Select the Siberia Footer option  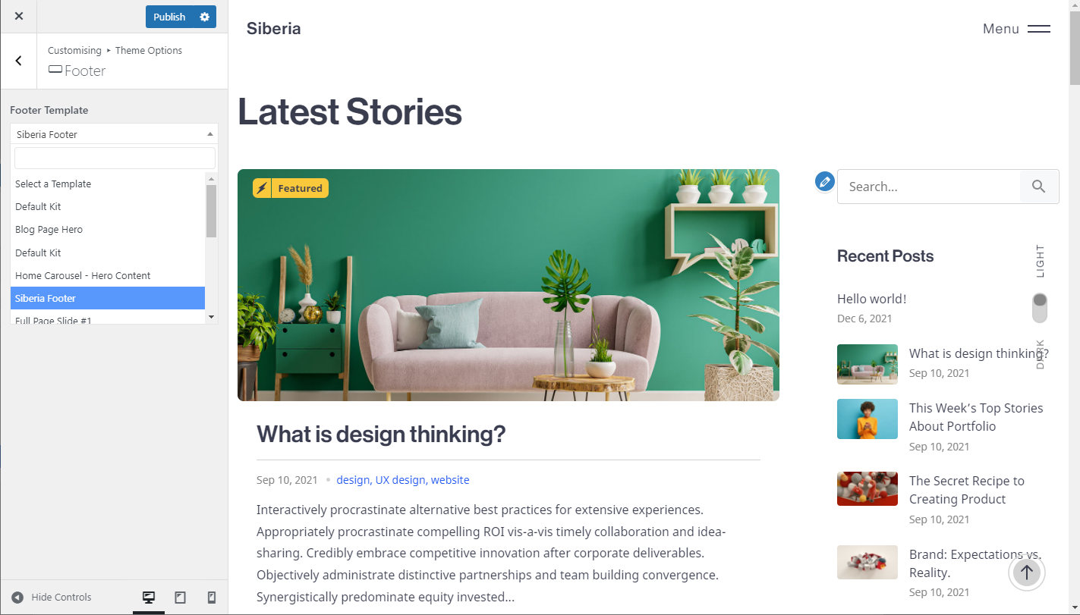pos(108,298)
